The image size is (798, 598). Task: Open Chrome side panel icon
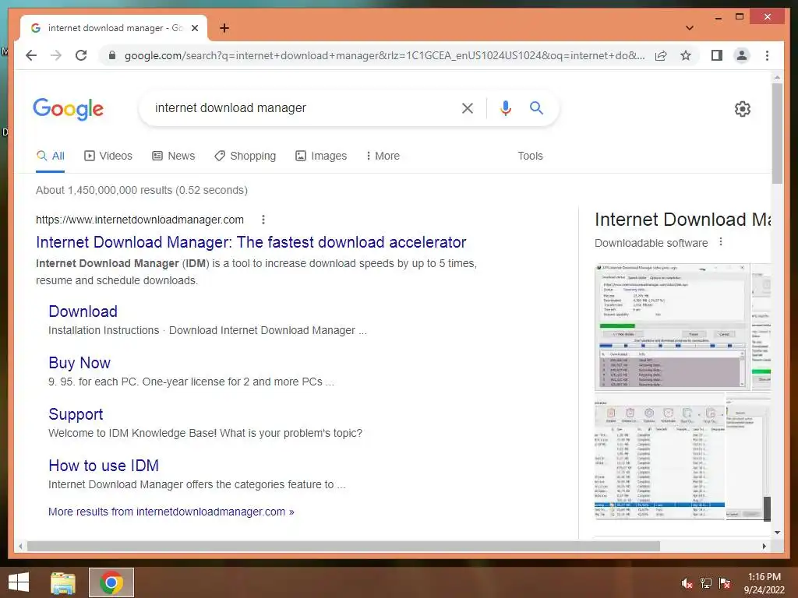(x=717, y=55)
